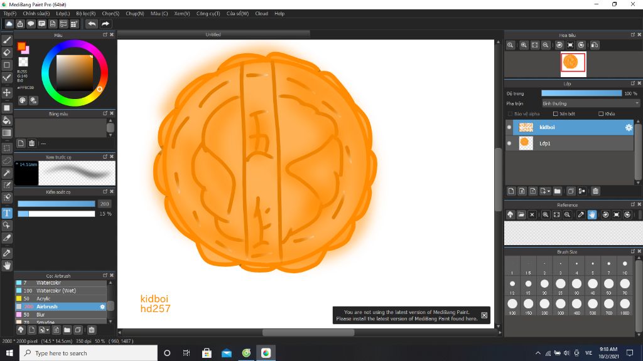Open reference image with the folder icon
643x361 pixels.
521,214
